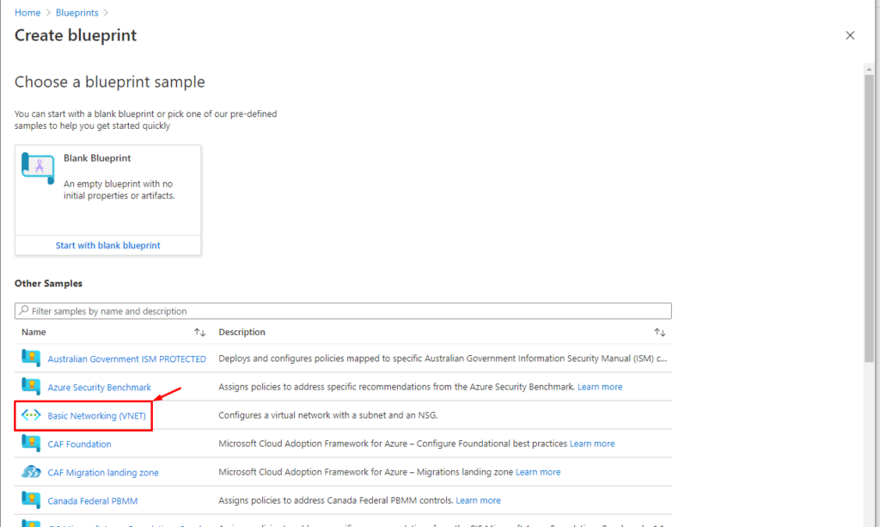
Task: Click the Basic Networking description text
Action: point(328,415)
